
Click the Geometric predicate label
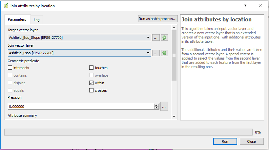tap(24, 61)
